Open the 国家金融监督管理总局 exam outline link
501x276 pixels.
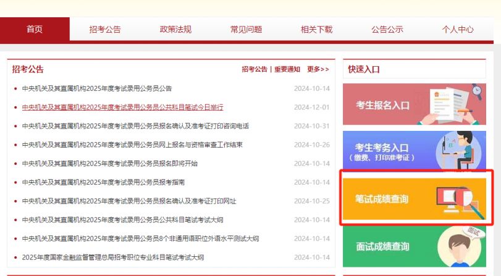tap(112, 257)
